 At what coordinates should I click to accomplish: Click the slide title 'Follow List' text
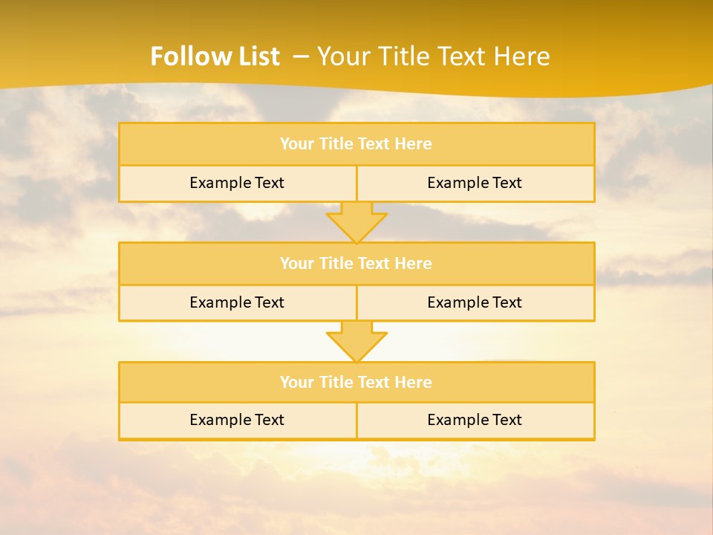pyautogui.click(x=215, y=56)
